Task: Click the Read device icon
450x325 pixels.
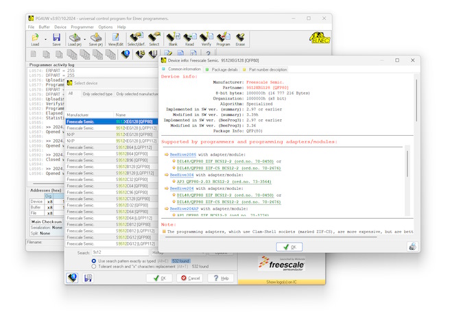Action: tap(189, 39)
